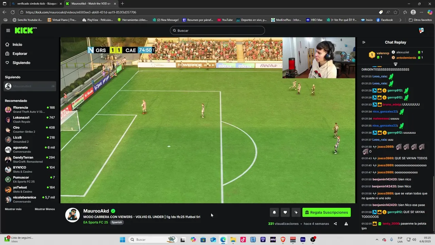Reload the browser page

[13, 12]
